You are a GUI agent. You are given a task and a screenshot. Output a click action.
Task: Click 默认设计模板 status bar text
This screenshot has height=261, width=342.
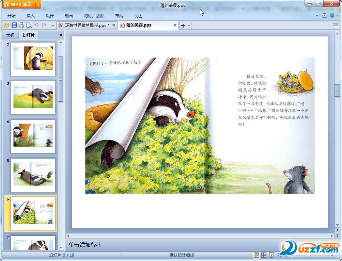(x=182, y=255)
